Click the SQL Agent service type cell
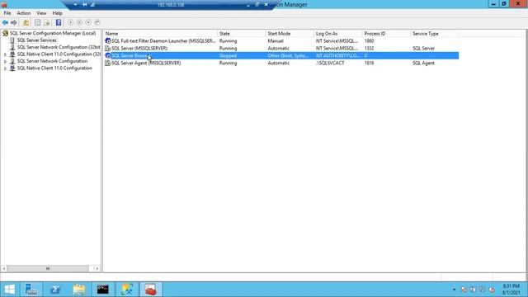528x297 pixels. [423, 63]
